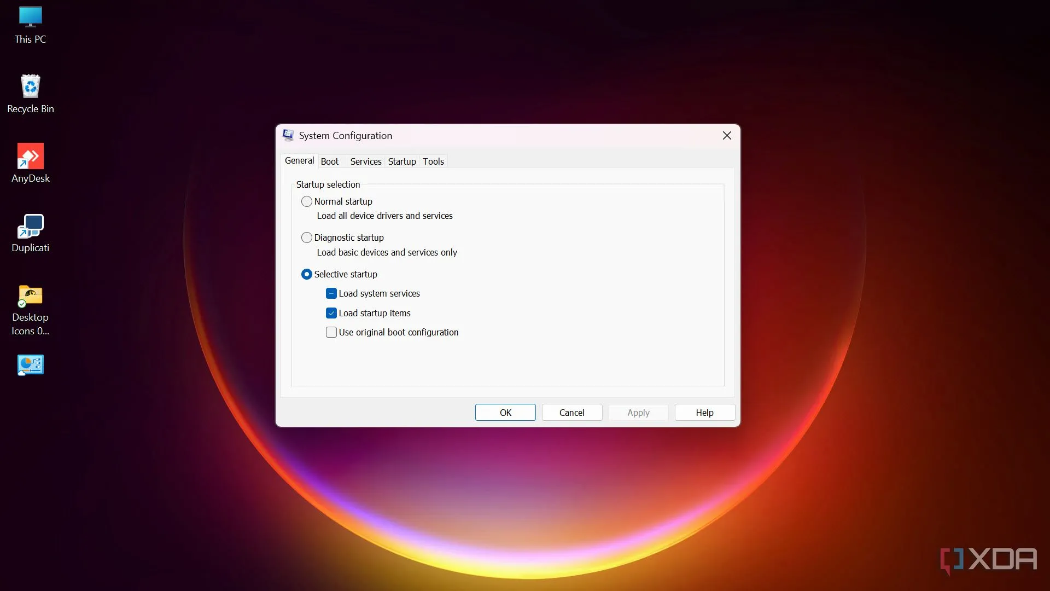Open the This PC desktop icon
Screen dimensions: 1050x591
[x=30, y=25]
